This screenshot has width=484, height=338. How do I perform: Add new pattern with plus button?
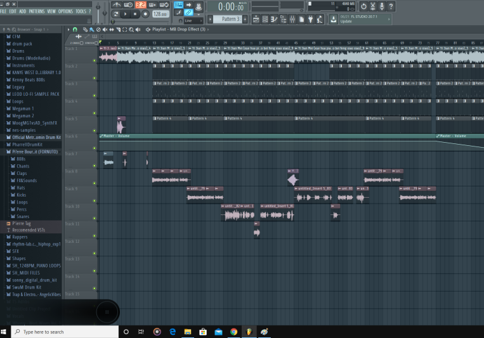click(245, 19)
